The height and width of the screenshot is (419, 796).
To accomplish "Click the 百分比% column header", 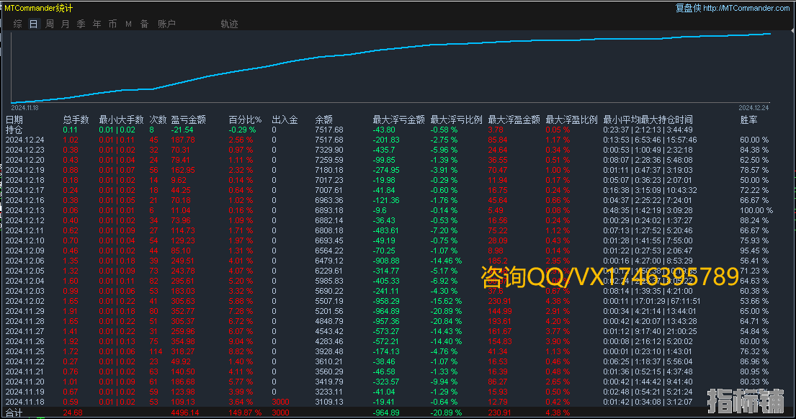I will [x=245, y=120].
